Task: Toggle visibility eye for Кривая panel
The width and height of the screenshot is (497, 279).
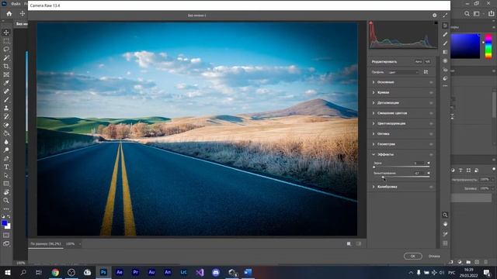Action: (431, 93)
